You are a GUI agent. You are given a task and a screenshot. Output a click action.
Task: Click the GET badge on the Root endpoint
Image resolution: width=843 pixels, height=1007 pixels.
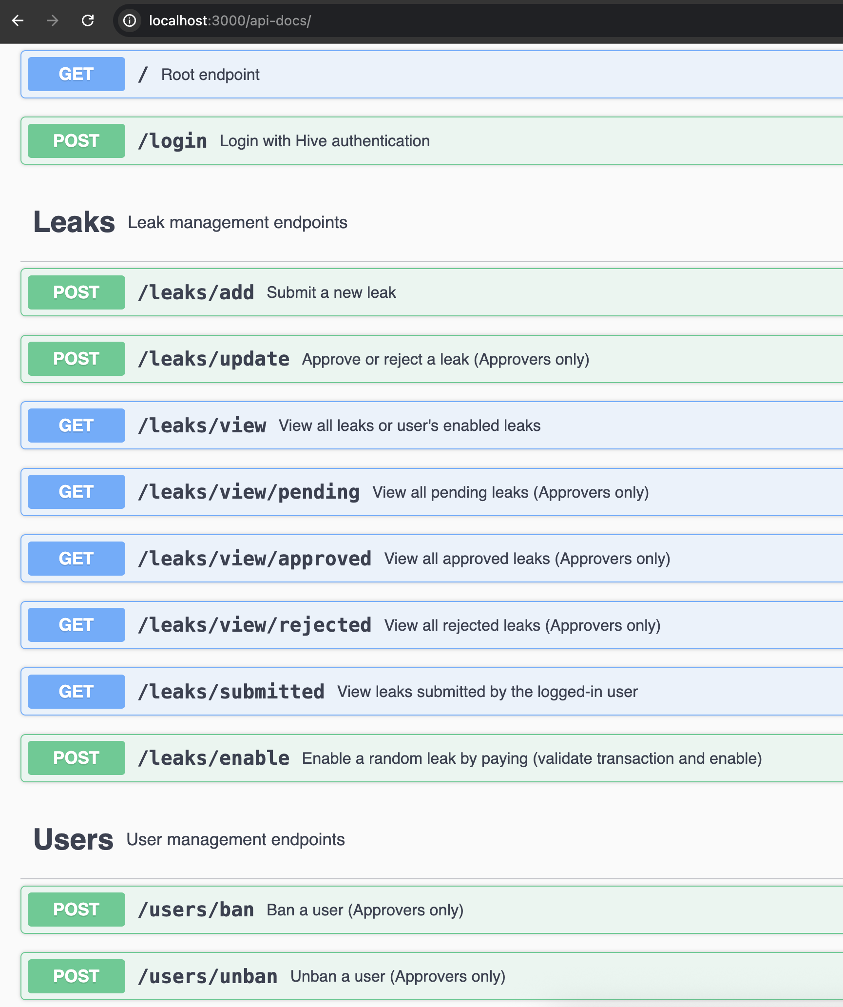76,74
